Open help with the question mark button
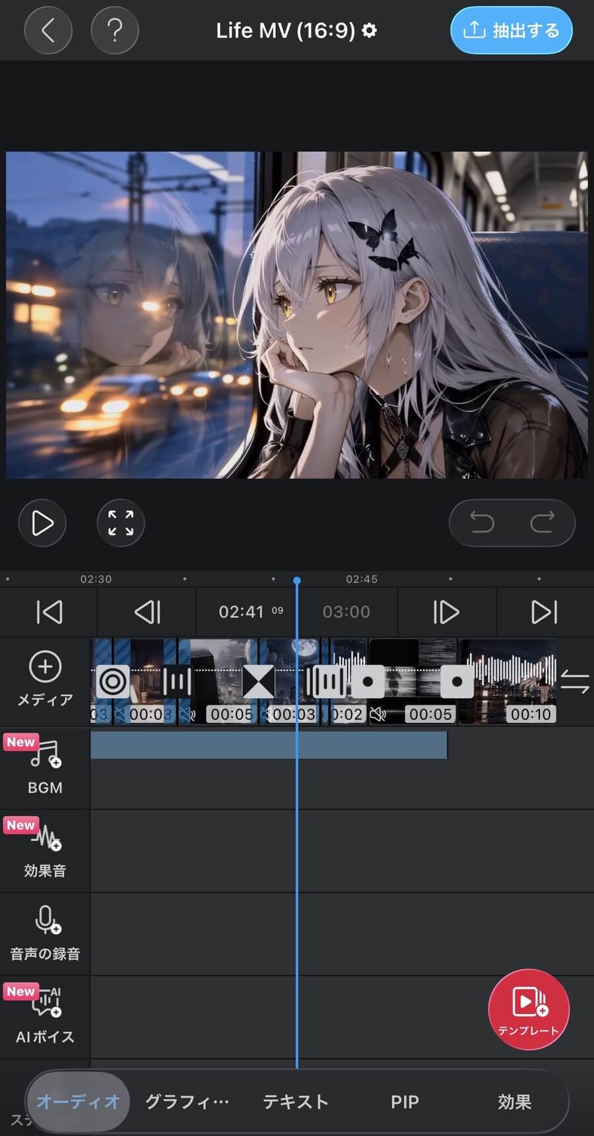 [115, 30]
